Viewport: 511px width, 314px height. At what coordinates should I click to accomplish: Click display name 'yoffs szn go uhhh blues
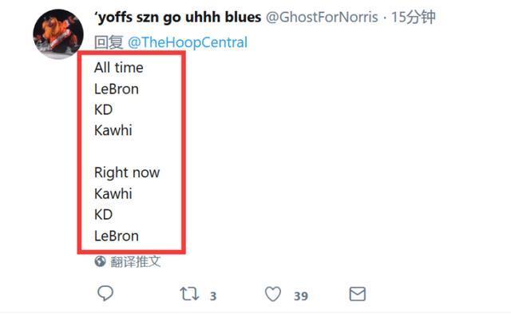tap(177, 17)
